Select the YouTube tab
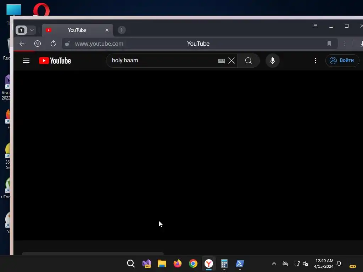The height and width of the screenshot is (272, 363). pyautogui.click(x=77, y=30)
